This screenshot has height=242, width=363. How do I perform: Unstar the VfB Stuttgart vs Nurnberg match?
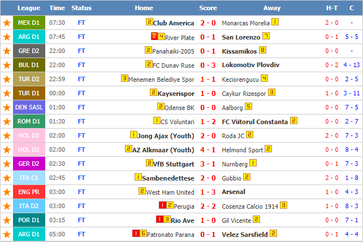click(7, 164)
